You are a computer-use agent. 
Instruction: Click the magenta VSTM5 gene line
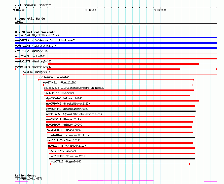click(116, 181)
